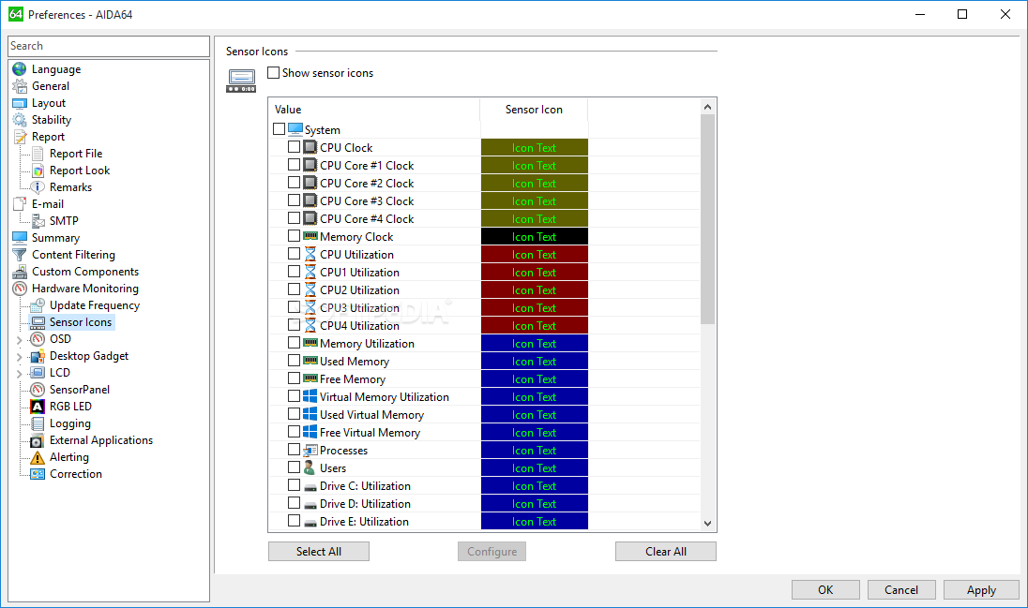Click the Select All button
The height and width of the screenshot is (608, 1028).
319,552
